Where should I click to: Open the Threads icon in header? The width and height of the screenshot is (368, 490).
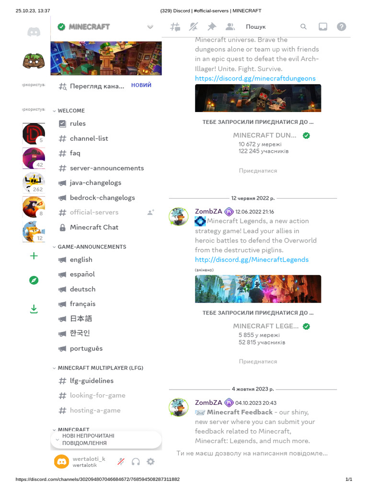click(x=175, y=27)
